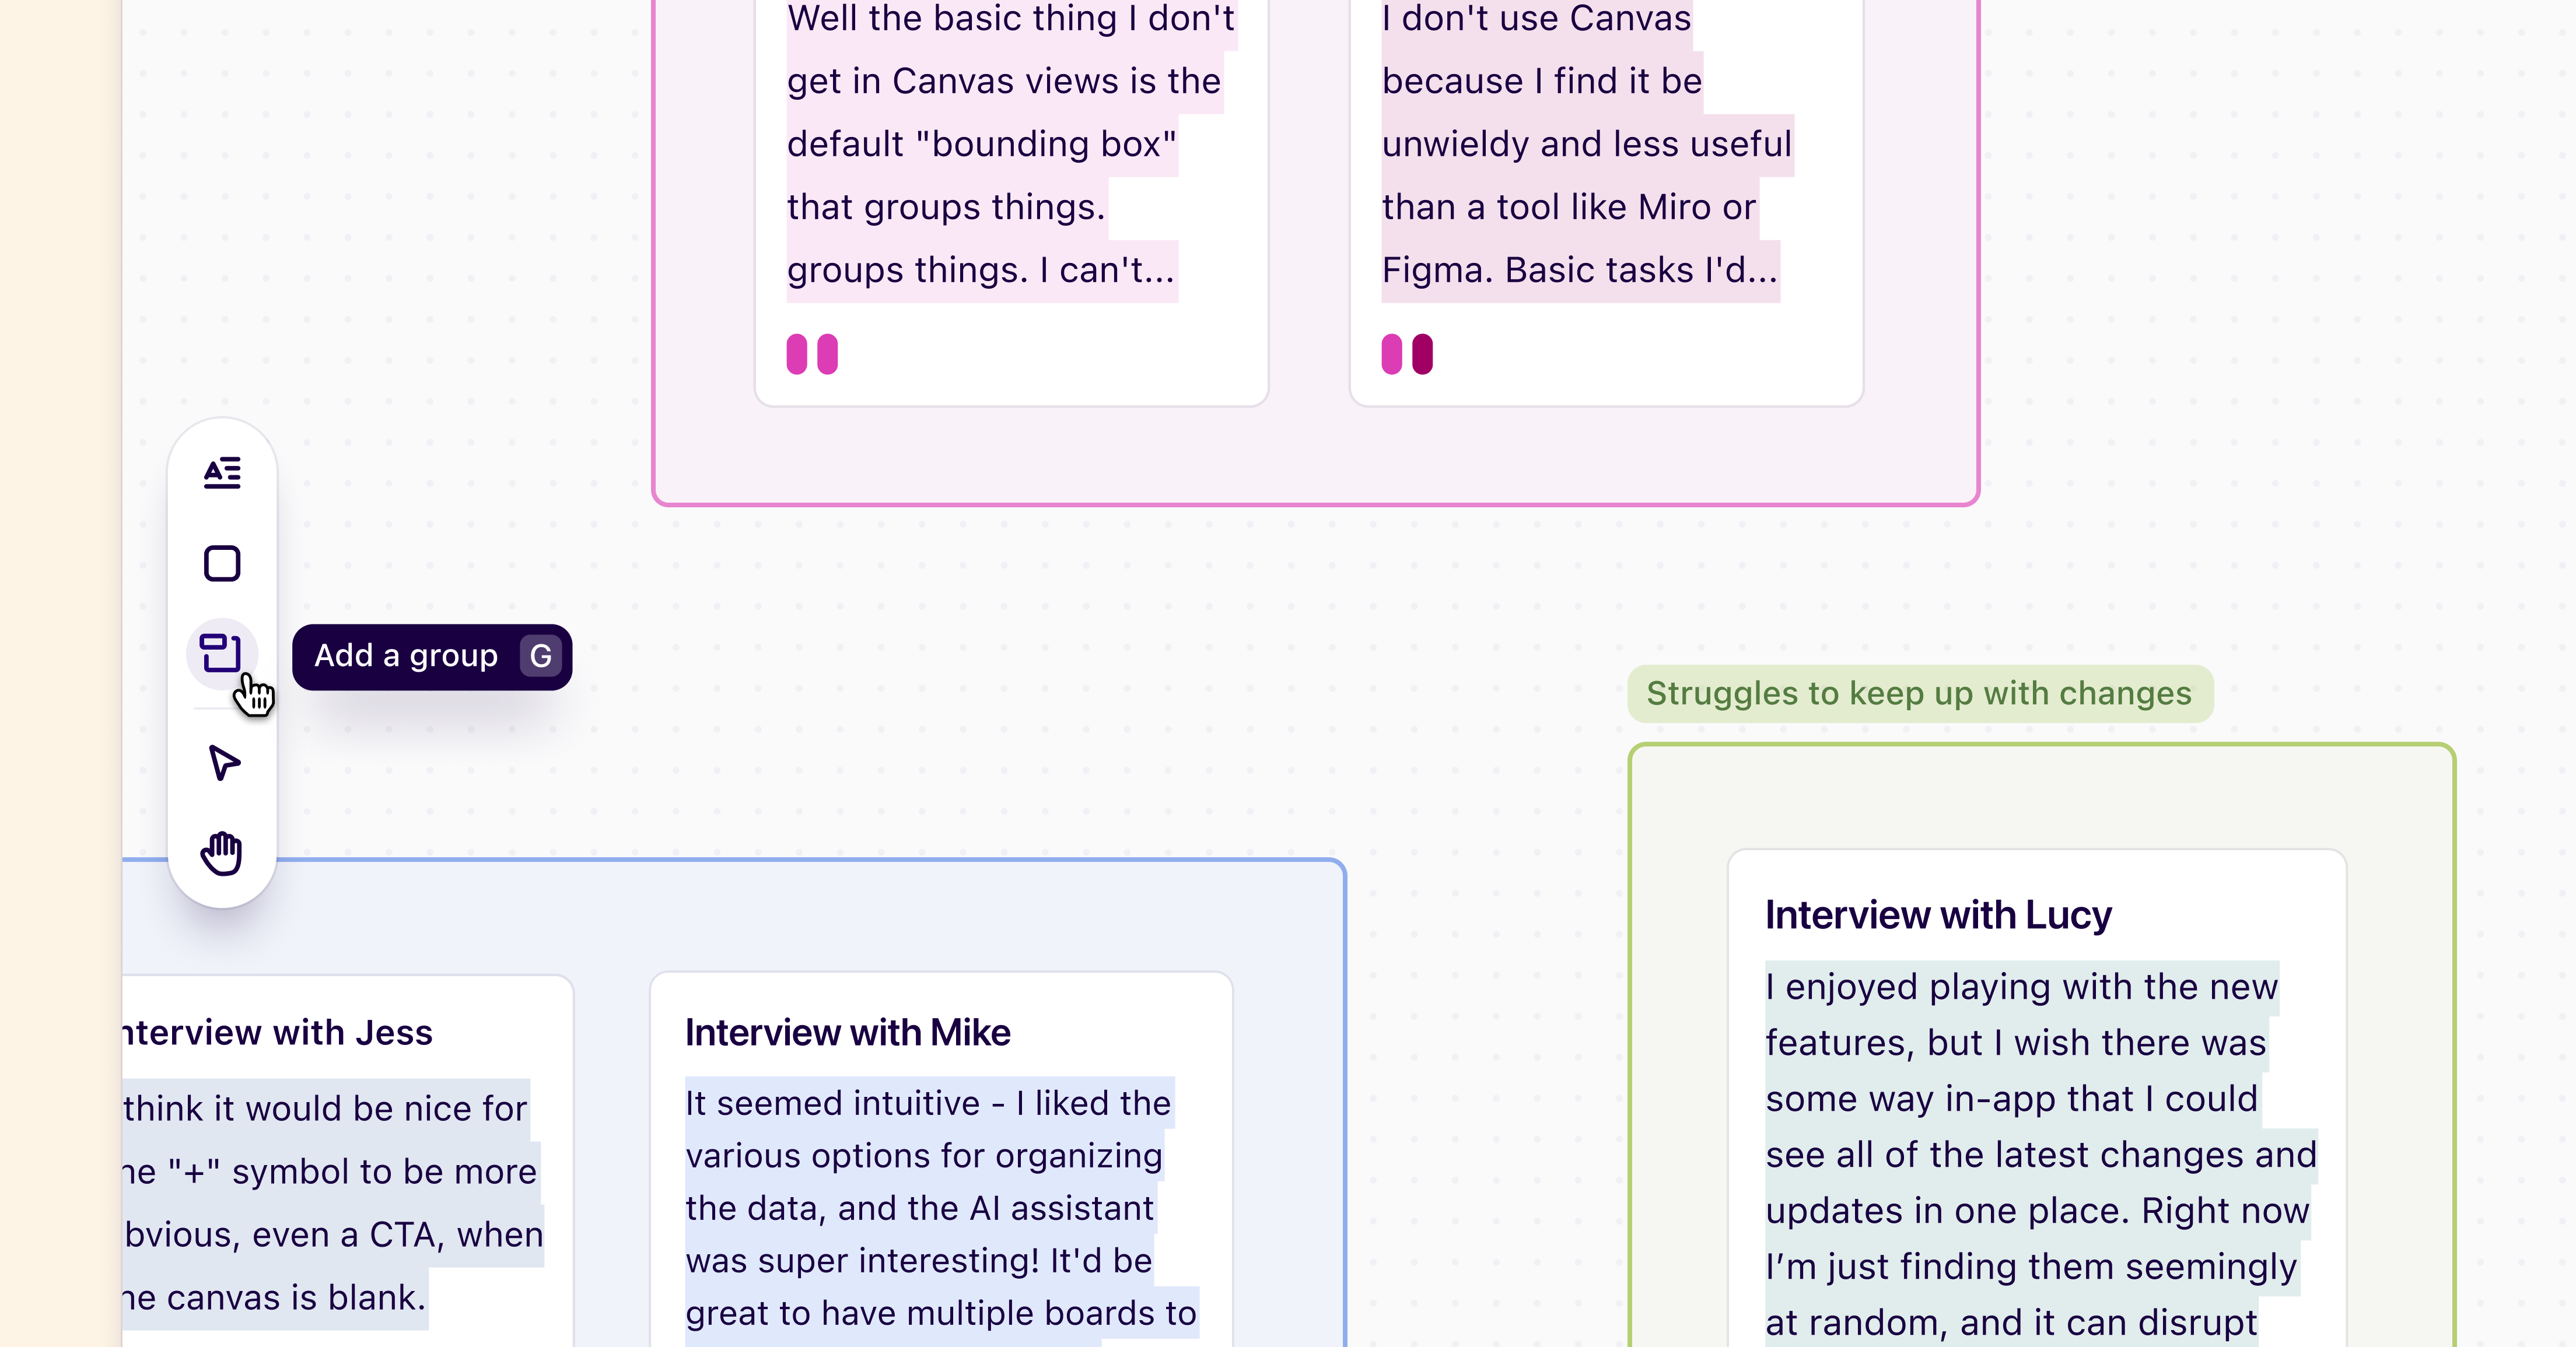Activate the Add a group tool

(x=223, y=654)
